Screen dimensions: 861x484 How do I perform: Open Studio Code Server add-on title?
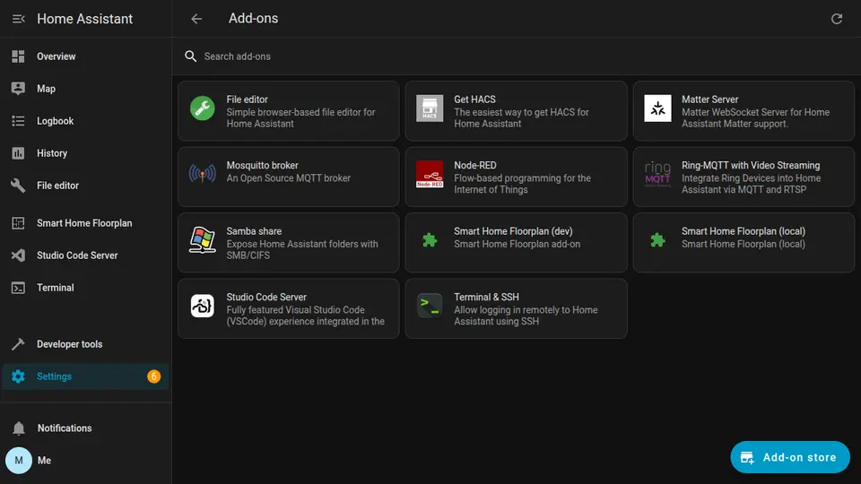(266, 297)
